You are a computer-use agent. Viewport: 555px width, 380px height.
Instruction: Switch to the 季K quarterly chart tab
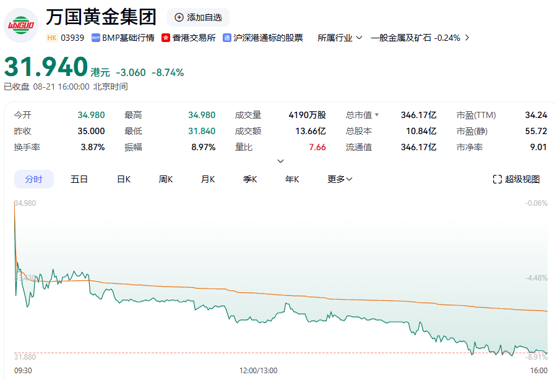tap(250, 179)
